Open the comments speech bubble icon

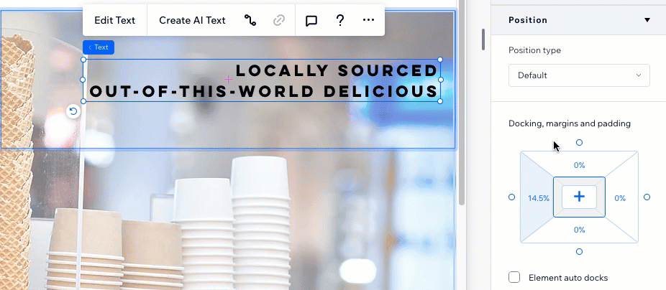point(311,20)
